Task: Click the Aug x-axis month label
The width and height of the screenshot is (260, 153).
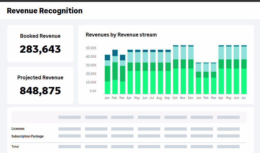Action: [x=159, y=98]
